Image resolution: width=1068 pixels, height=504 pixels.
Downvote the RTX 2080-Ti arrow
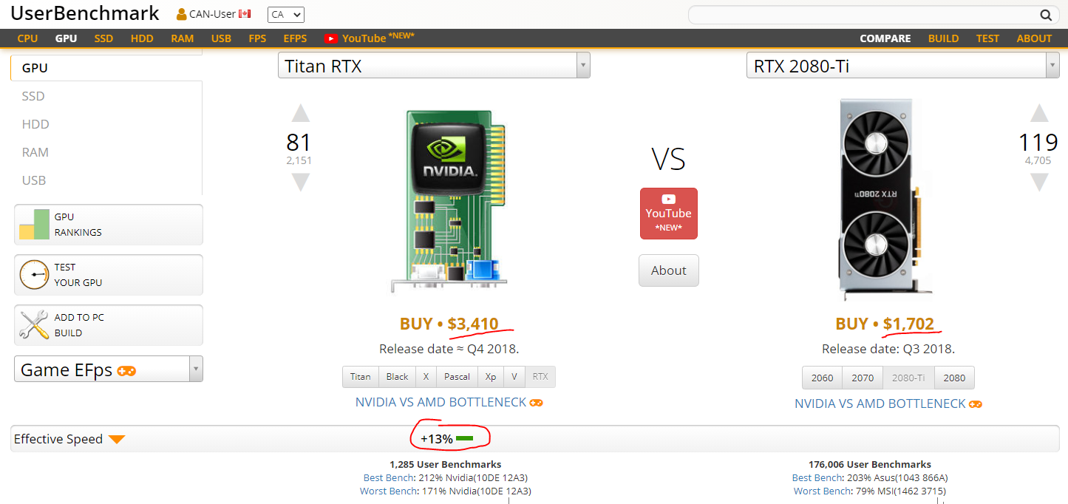pyautogui.click(x=1039, y=182)
